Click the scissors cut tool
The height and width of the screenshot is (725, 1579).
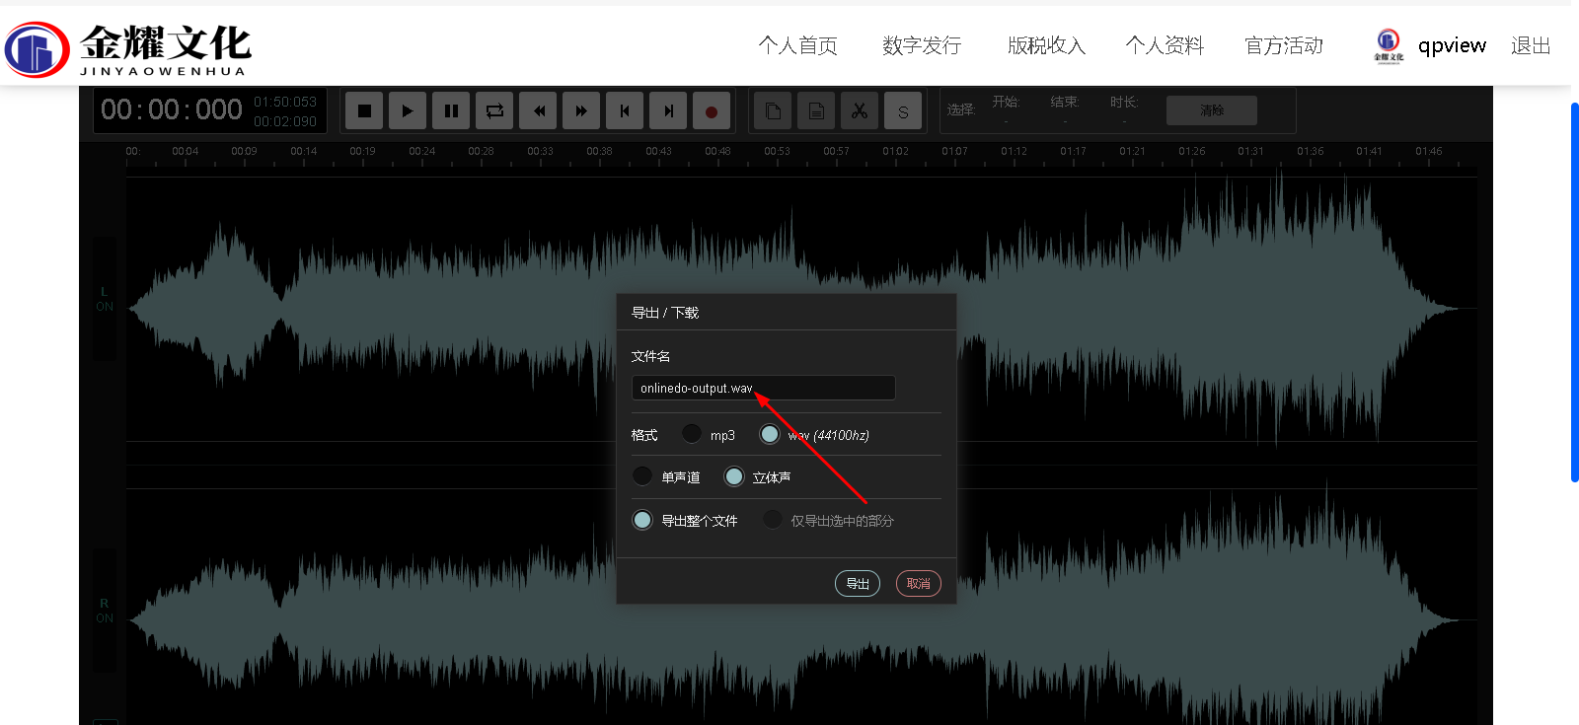(860, 111)
